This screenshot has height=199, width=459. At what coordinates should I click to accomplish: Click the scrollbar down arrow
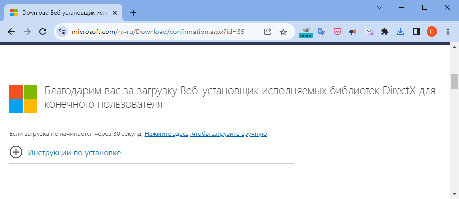pos(454,194)
